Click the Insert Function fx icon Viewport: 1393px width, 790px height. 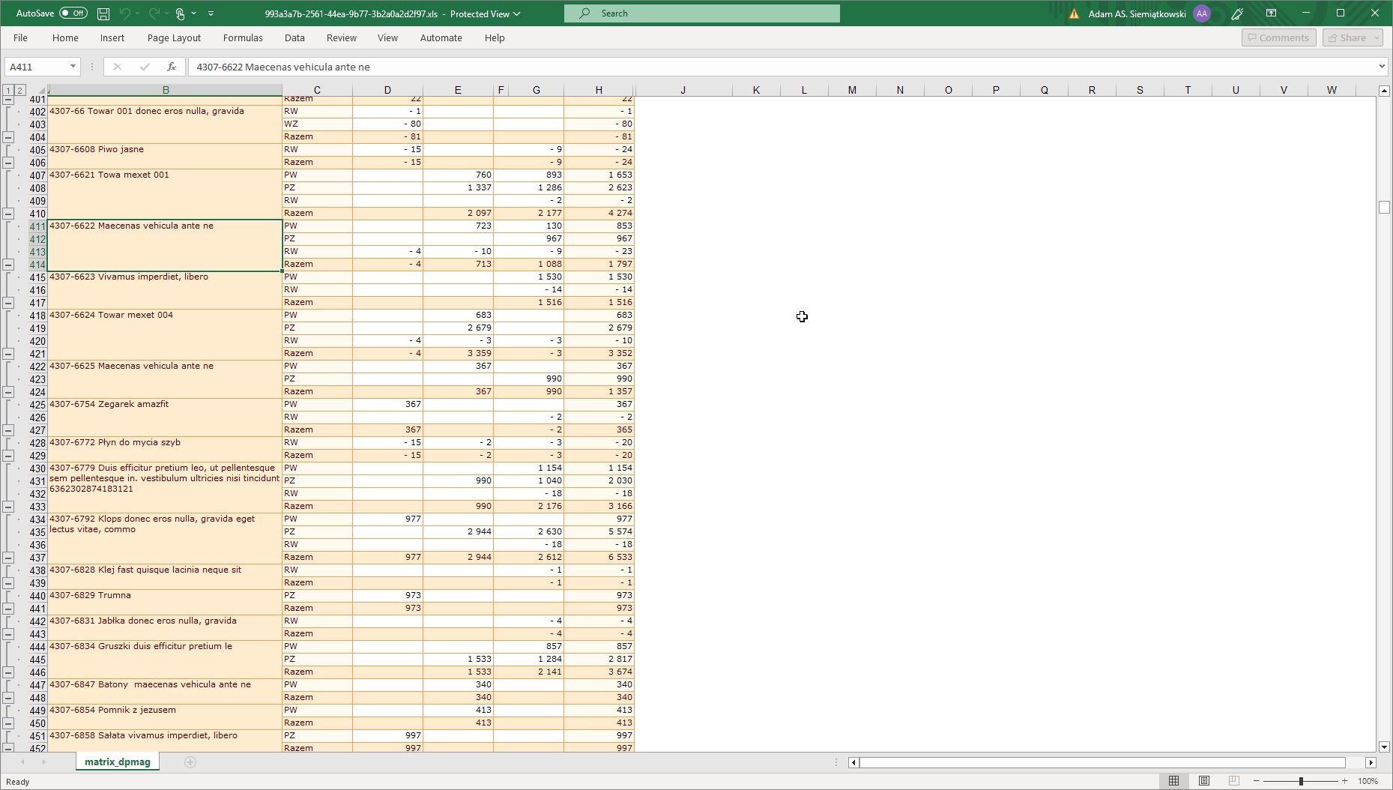pos(172,67)
